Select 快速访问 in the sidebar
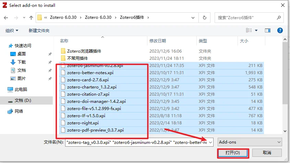 click(x=23, y=46)
